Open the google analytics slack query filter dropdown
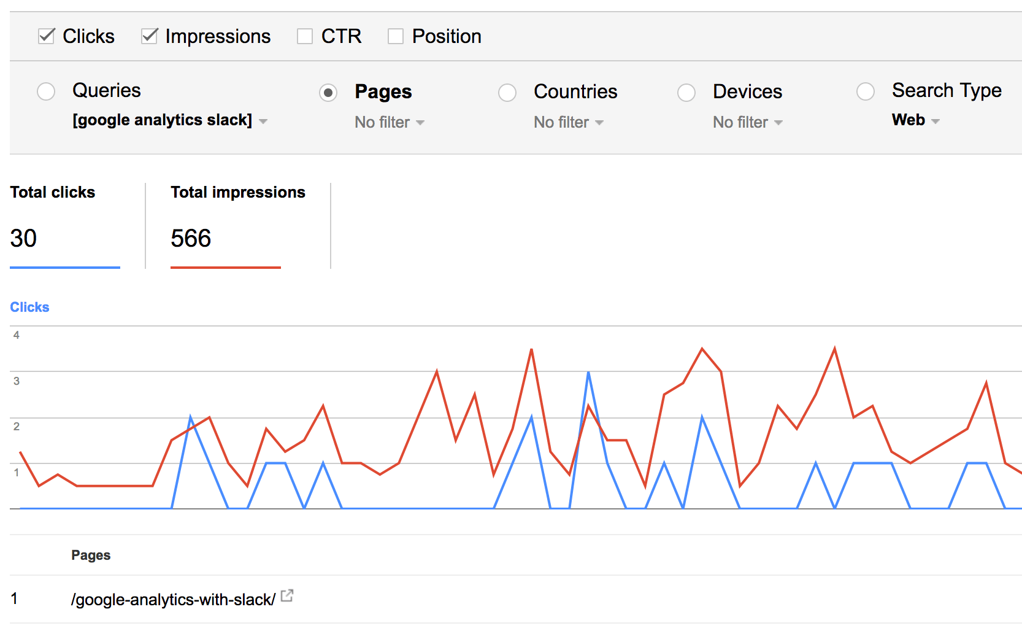This screenshot has height=631, width=1022. tap(170, 120)
